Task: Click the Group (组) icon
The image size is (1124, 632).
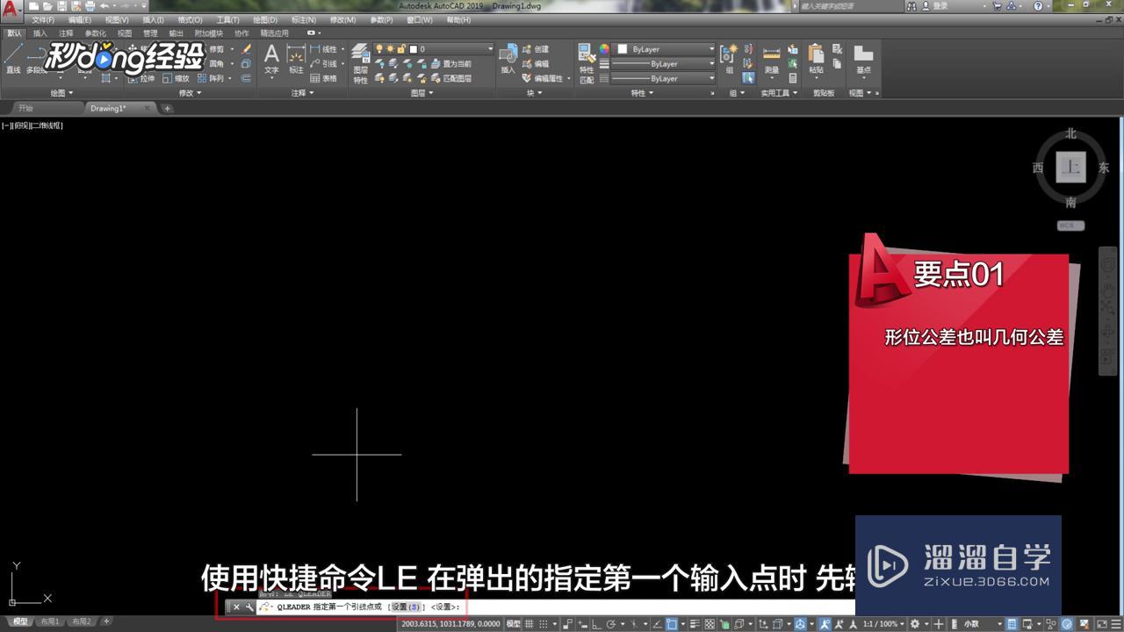Action: pyautogui.click(x=729, y=58)
